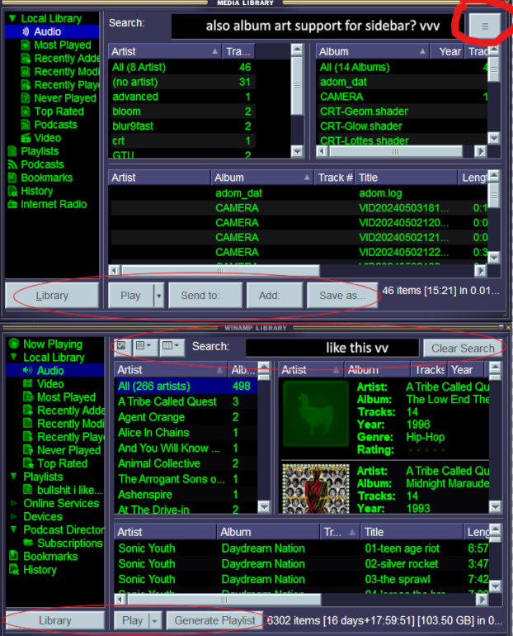This screenshot has height=636, width=513.
Task: Click History icon in Winamp Library
Action: (14, 569)
